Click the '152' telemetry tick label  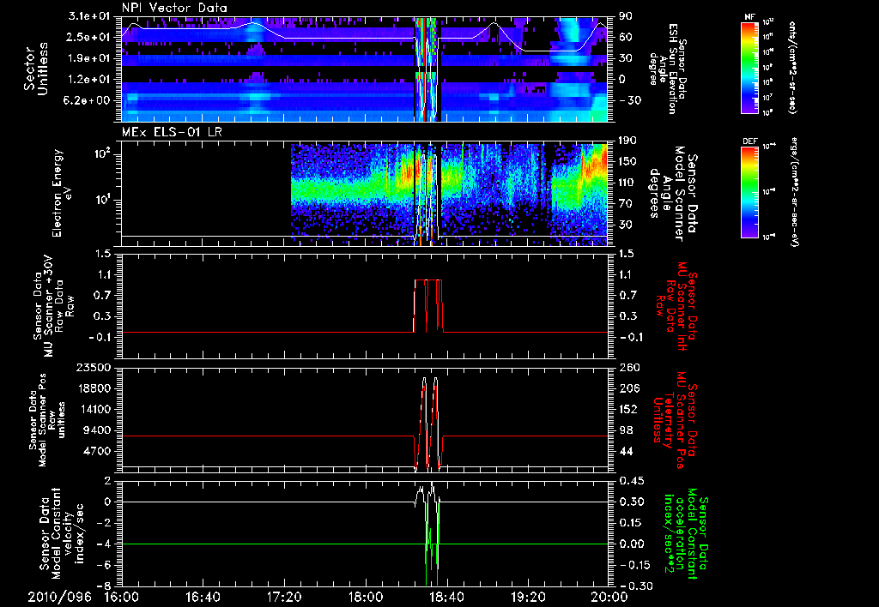coord(627,409)
